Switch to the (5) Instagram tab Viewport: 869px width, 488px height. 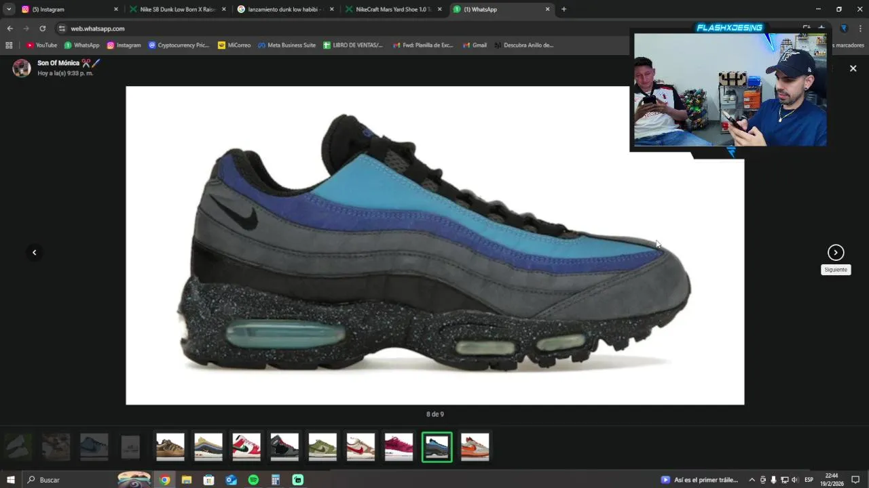[x=69, y=9]
